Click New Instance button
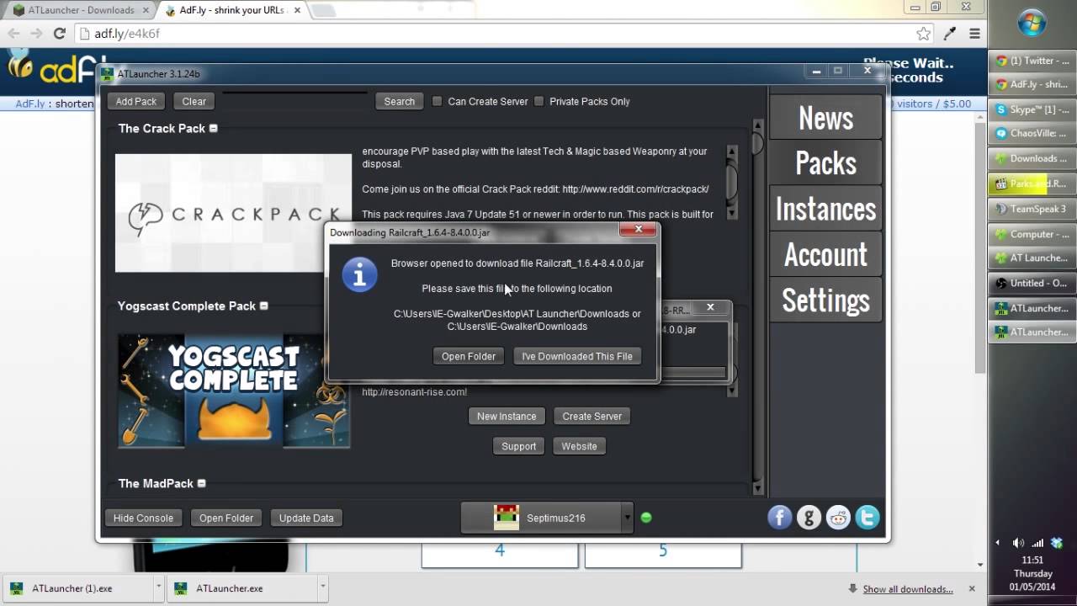 click(x=507, y=416)
